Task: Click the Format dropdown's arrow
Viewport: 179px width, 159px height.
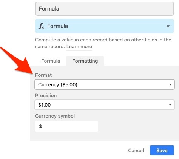Action: click(170, 84)
